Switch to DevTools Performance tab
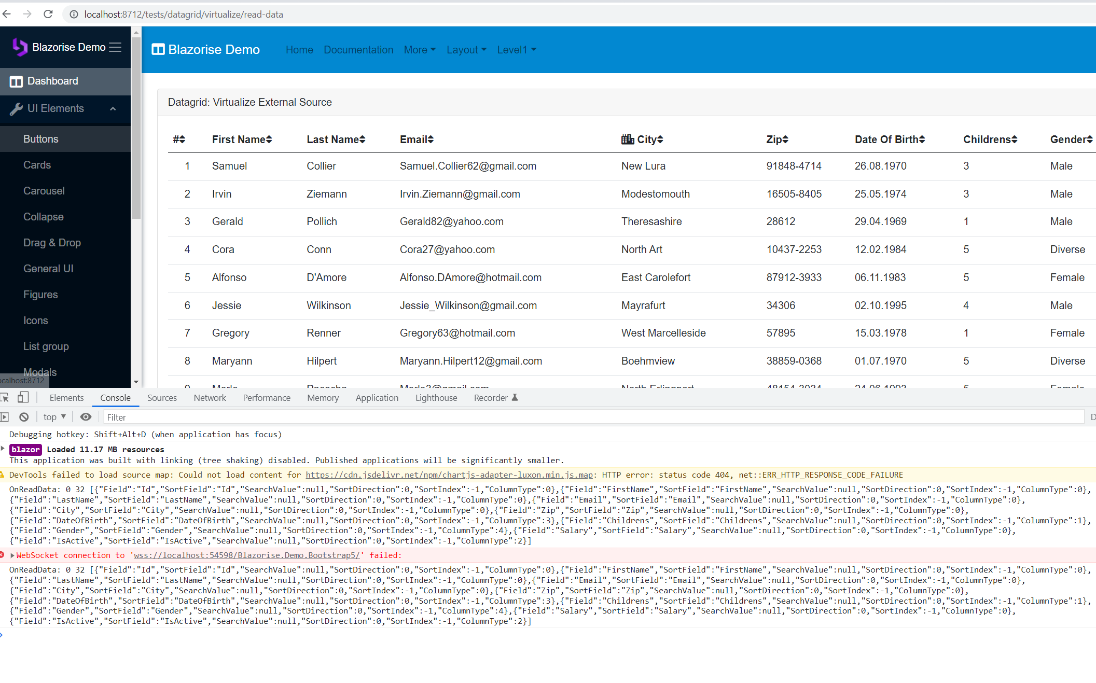Screen dimensions: 1096x683 267,398
